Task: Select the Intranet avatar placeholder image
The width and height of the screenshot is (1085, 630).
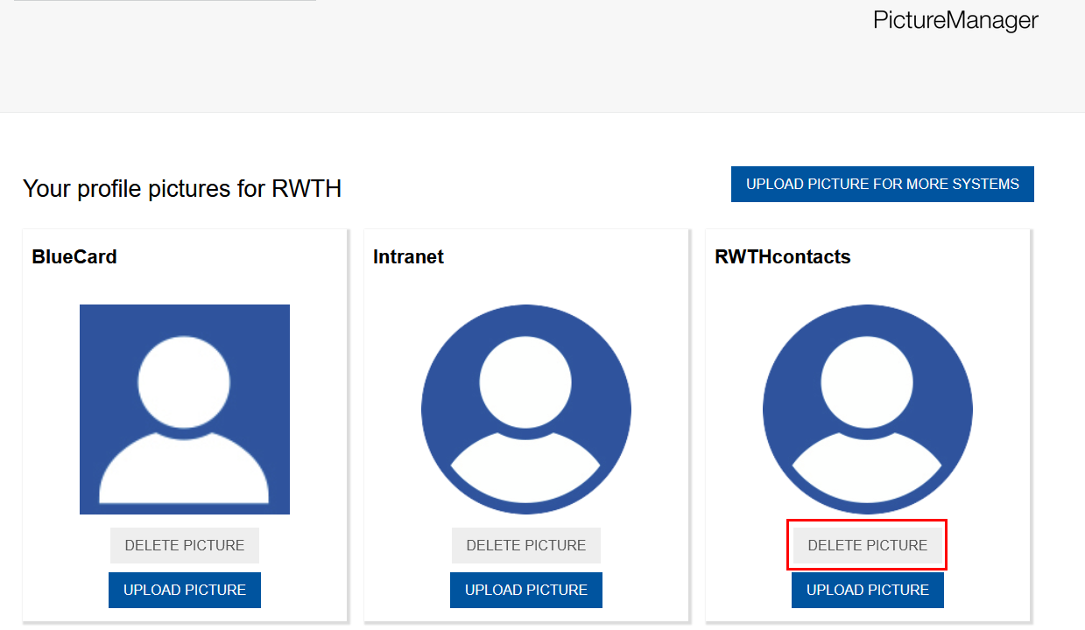Action: 525,408
